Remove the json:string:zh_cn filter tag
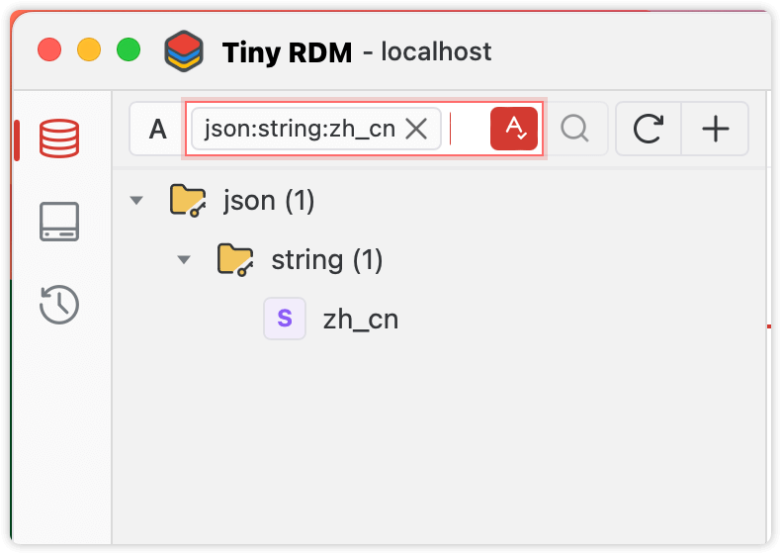Viewport: 781px width, 554px height. click(416, 130)
